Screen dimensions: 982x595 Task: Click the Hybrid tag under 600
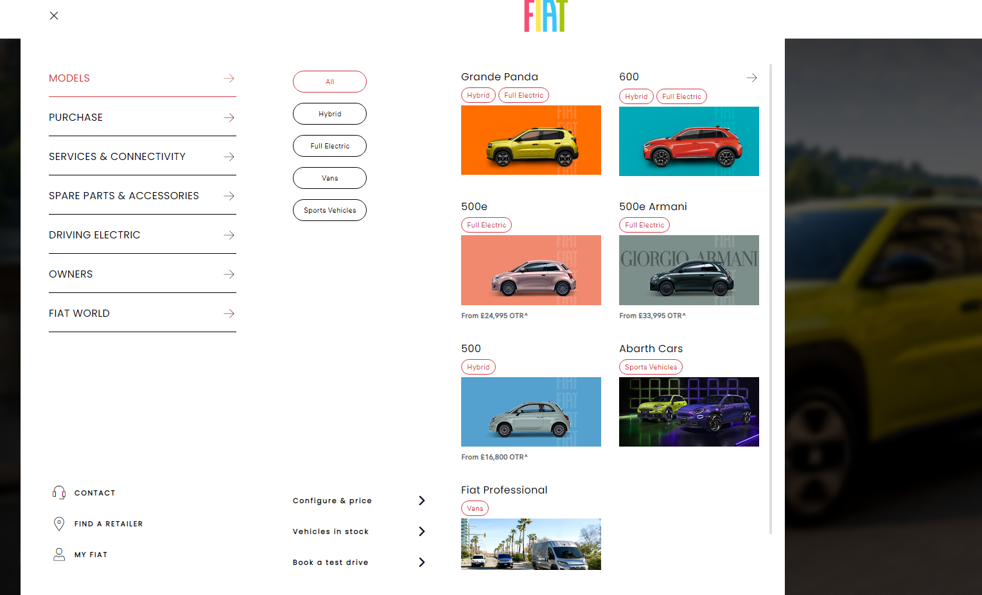click(x=636, y=96)
